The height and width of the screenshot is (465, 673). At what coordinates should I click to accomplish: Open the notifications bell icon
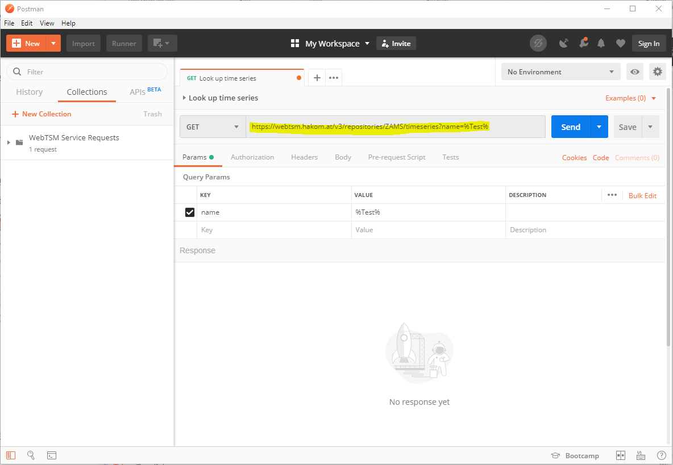[x=601, y=43]
